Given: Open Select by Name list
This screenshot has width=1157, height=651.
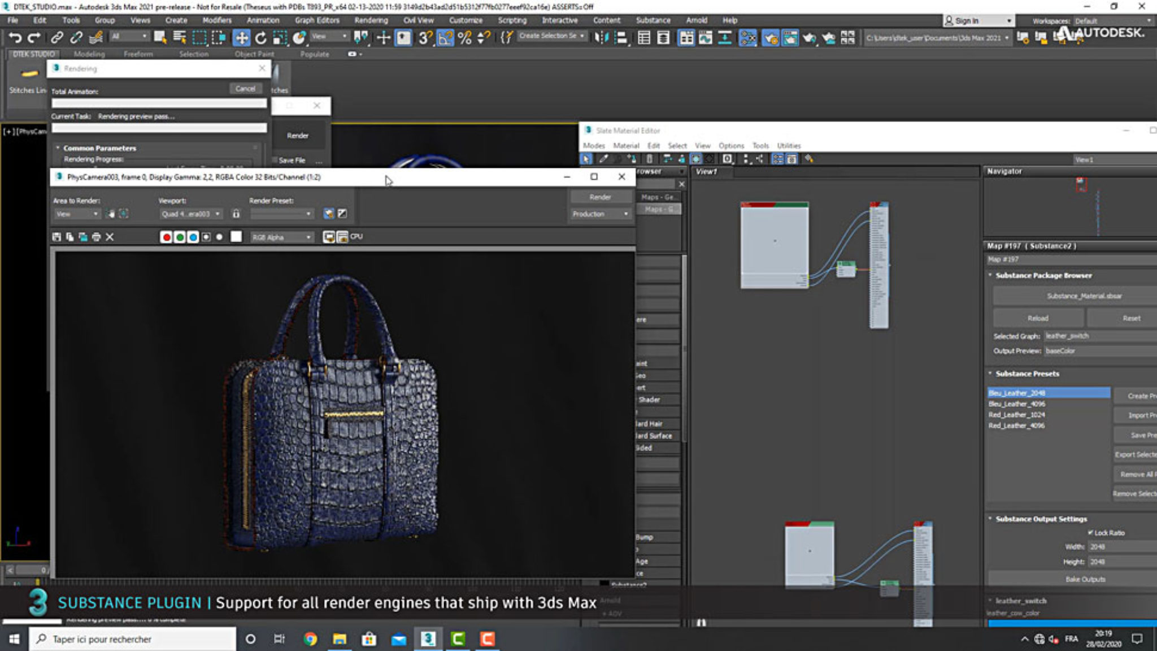Looking at the screenshot, I should point(180,38).
